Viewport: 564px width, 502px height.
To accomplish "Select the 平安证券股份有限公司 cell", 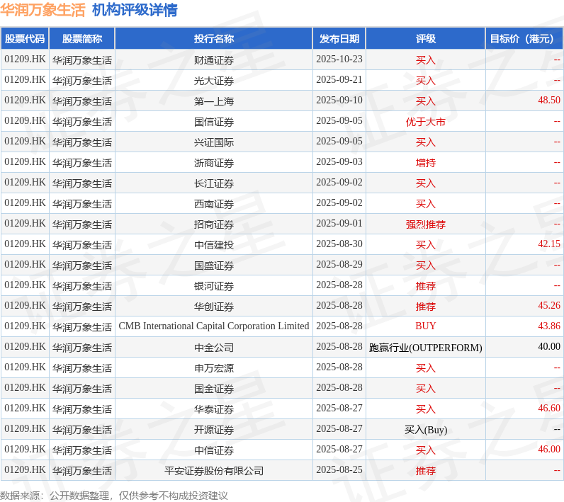I will click(x=214, y=470).
